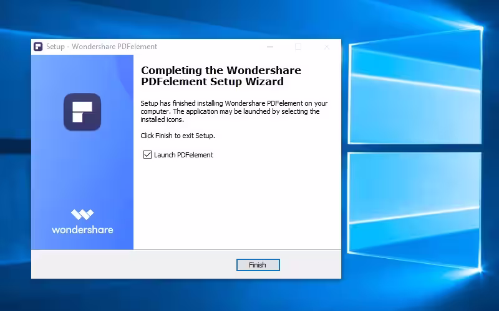Click the PDFelement icon in title bar
The height and width of the screenshot is (311, 499).
(x=38, y=47)
